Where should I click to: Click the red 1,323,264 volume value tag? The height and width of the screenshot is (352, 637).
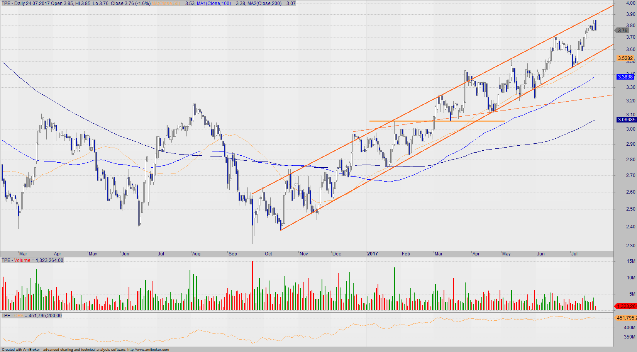point(626,306)
